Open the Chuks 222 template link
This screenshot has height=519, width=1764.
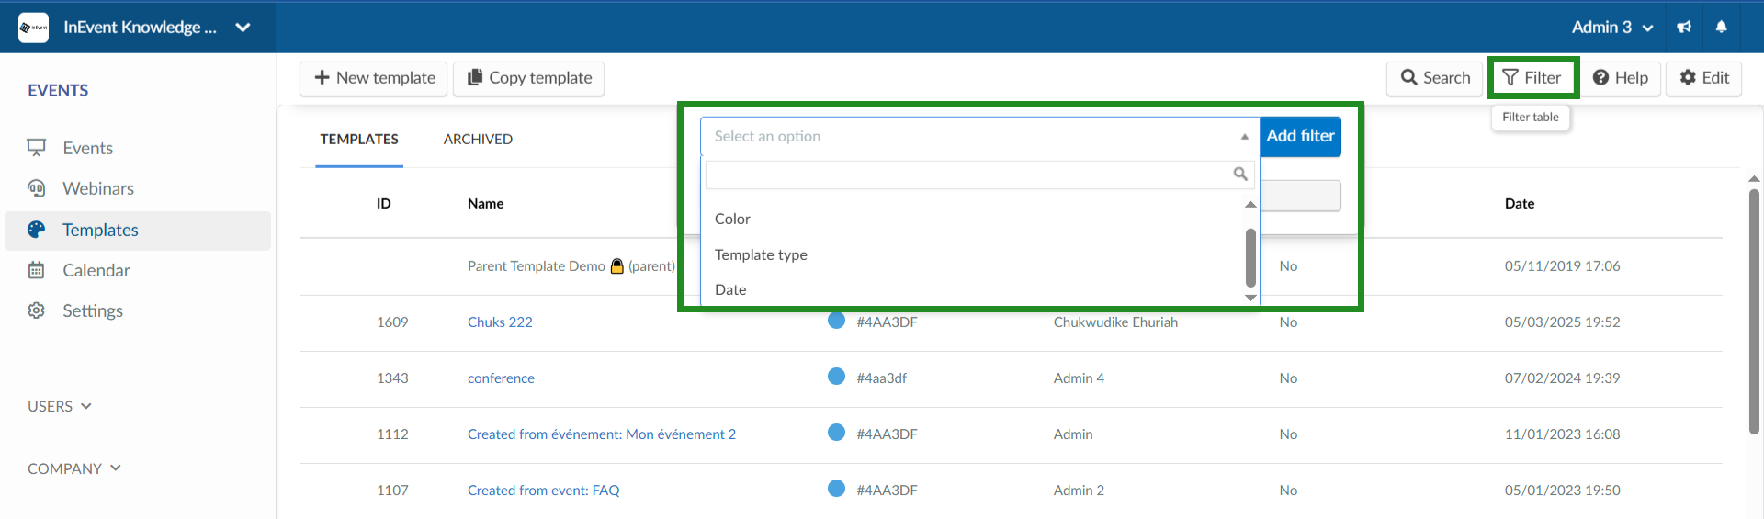tap(500, 322)
